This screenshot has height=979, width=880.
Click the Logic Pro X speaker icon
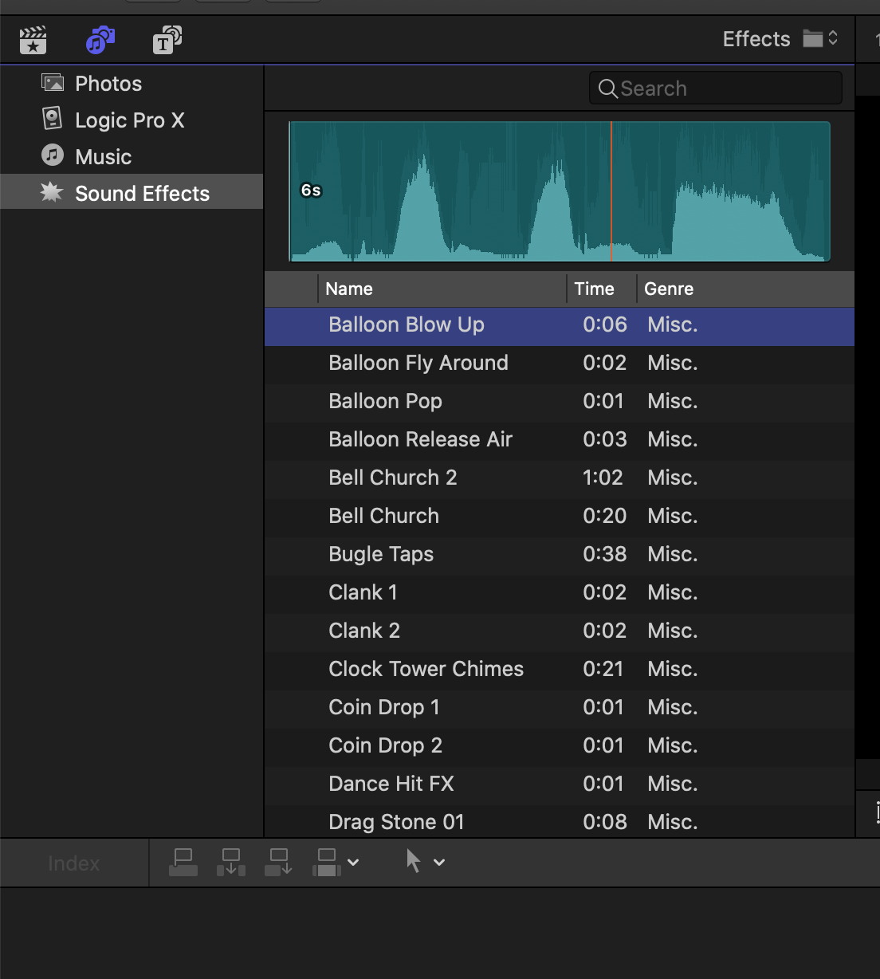[52, 119]
